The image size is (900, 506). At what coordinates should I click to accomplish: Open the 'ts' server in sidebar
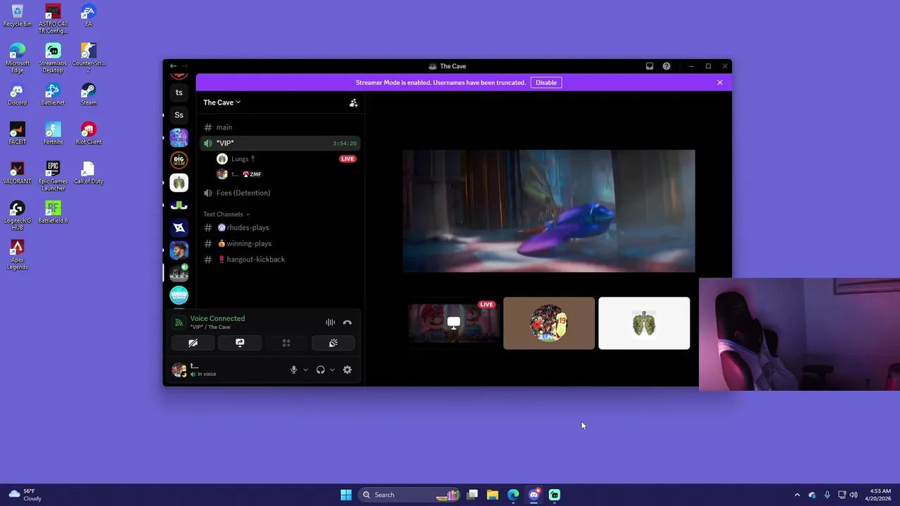[179, 92]
